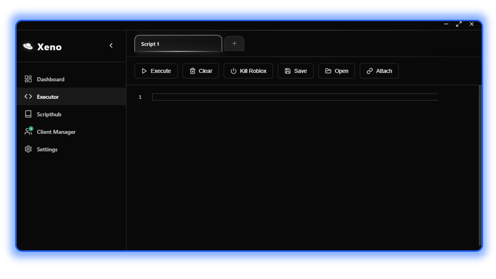Viewport: 496px width, 279px height.
Task: Click the floppy disk Save icon
Action: point(288,71)
